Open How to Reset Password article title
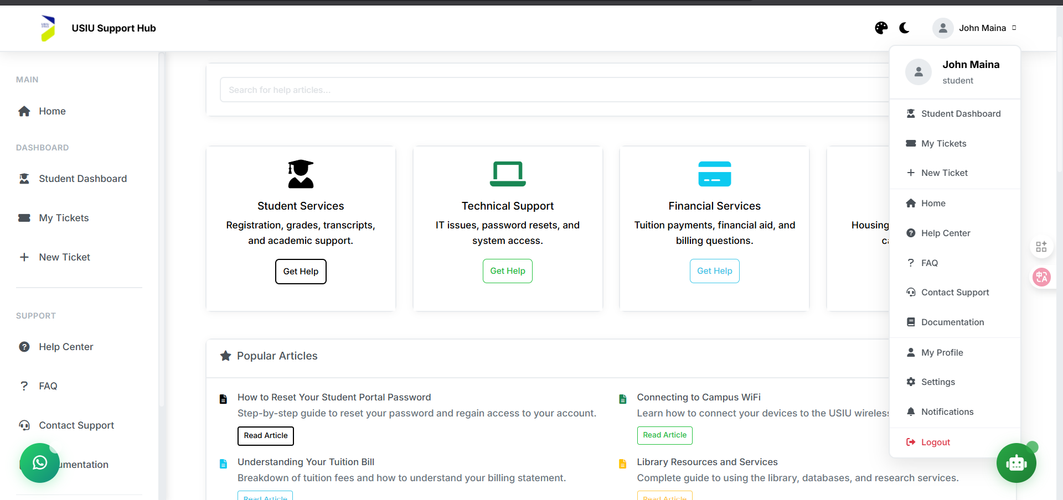The width and height of the screenshot is (1063, 500). tap(334, 397)
